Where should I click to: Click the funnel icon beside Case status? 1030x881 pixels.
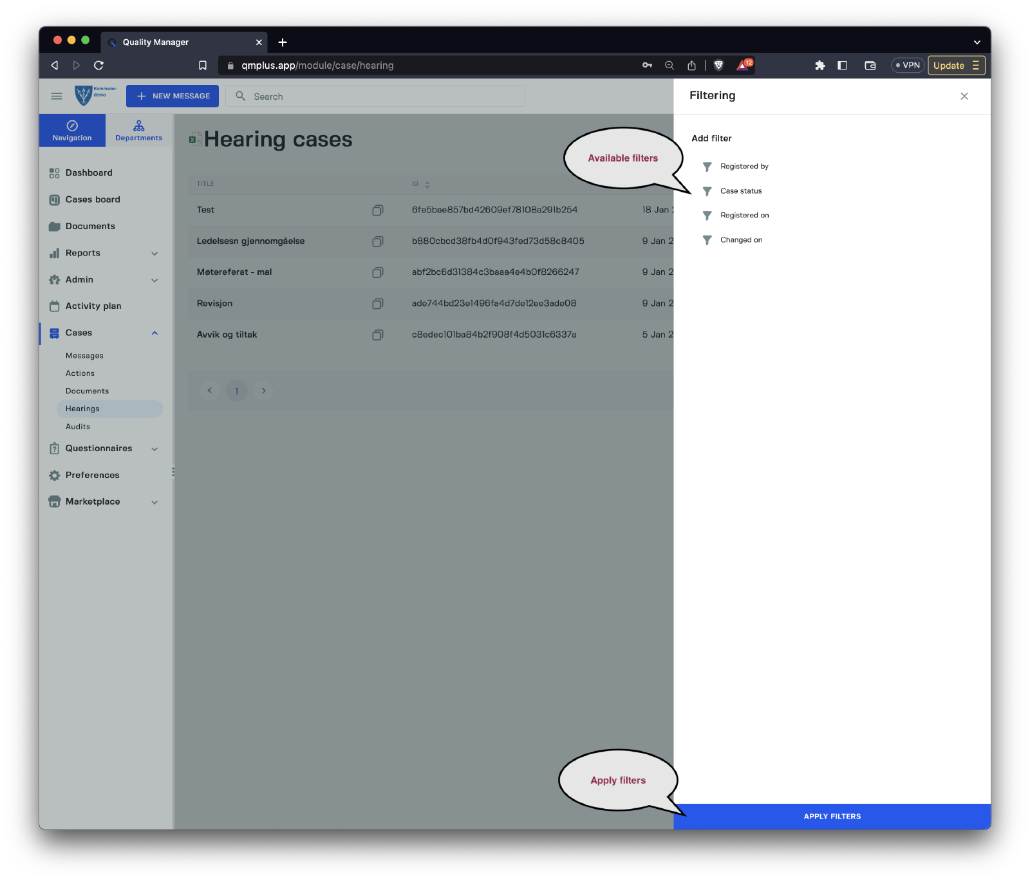point(707,191)
